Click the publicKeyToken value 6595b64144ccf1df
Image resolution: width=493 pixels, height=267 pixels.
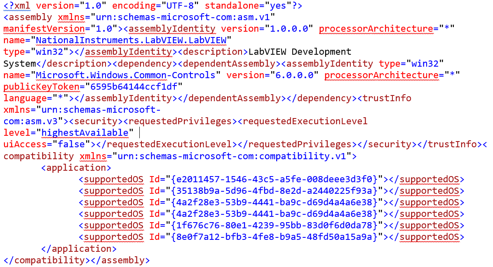tap(134, 86)
